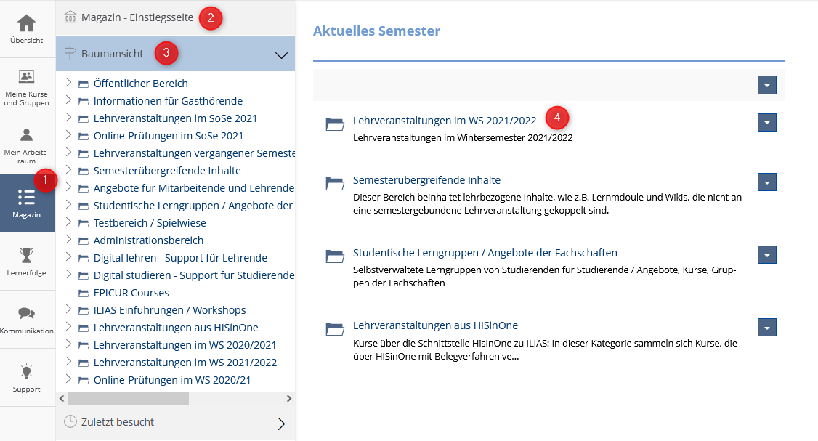Screen dimensions: 818x441
Task: Select the Magazin sidebar icon
Action: pos(27,198)
